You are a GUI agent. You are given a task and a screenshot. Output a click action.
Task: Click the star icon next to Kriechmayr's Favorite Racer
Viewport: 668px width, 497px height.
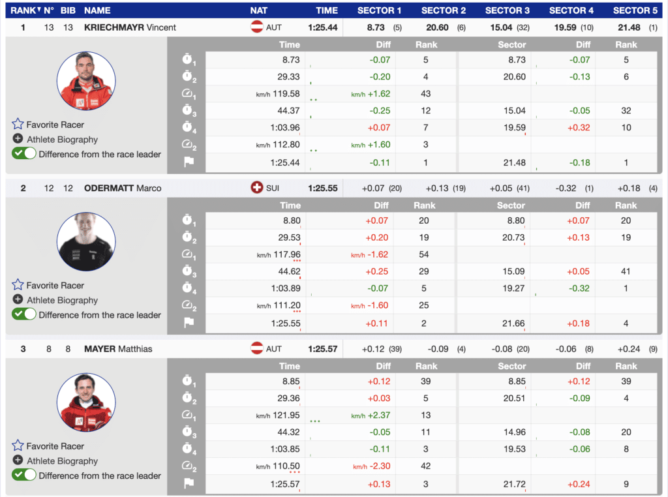coord(18,124)
